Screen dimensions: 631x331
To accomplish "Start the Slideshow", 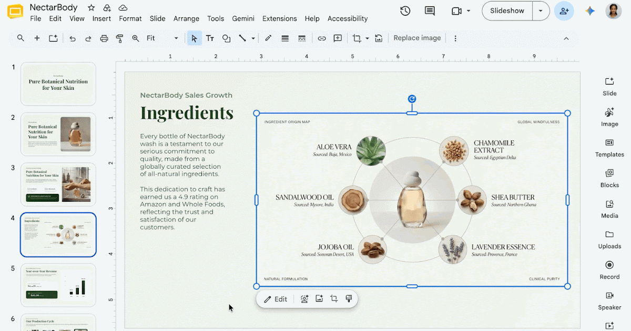I will (507, 11).
